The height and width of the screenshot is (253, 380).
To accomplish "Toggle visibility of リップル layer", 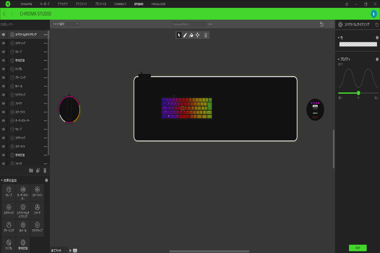I will point(3,69).
